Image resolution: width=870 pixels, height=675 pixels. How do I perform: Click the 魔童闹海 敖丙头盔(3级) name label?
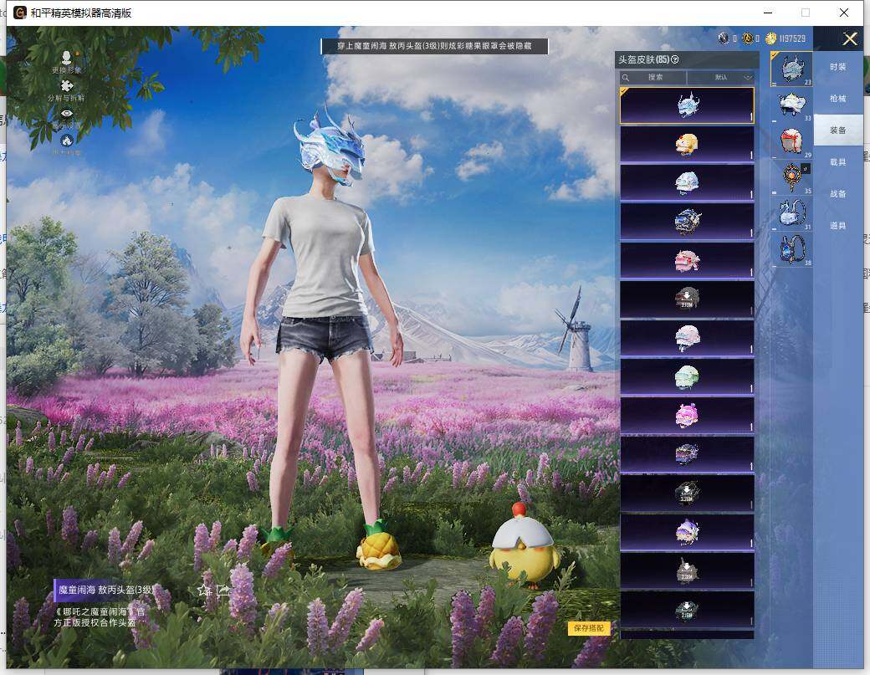[x=105, y=590]
